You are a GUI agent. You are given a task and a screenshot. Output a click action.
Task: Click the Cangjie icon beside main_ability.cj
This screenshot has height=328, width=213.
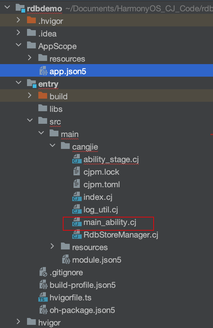(x=76, y=222)
